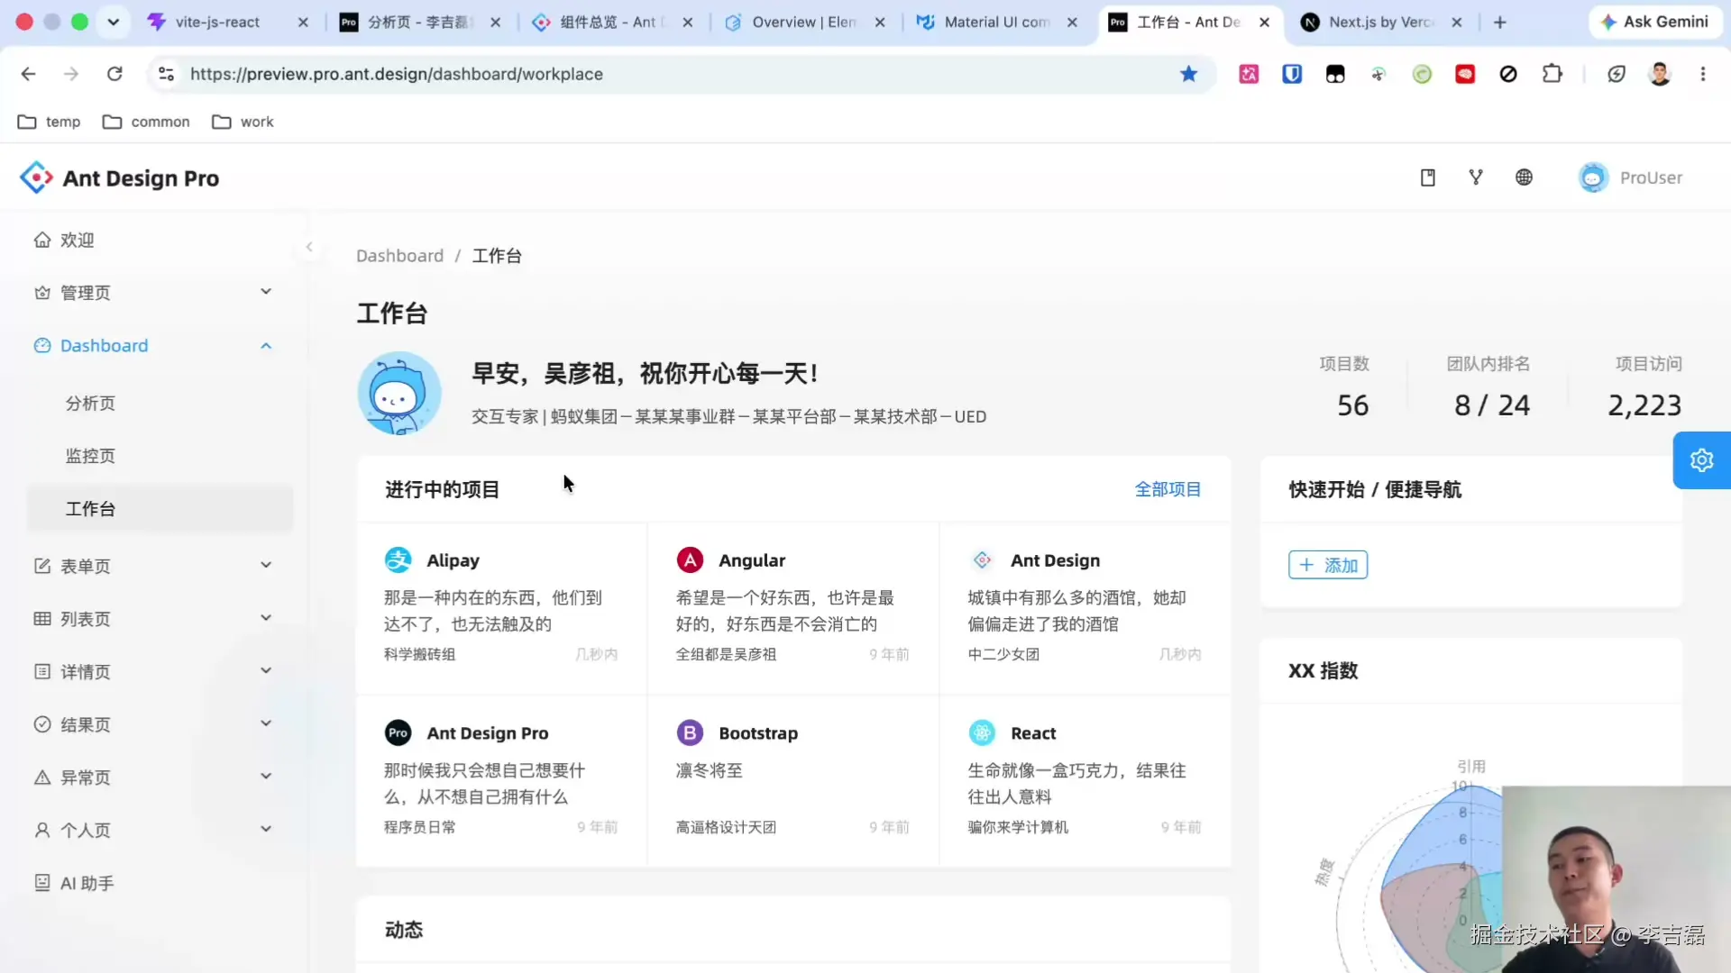Image resolution: width=1731 pixels, height=973 pixels.
Task: Click the Ask Gemini button
Action: (1654, 22)
